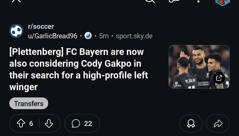This screenshot has width=239, height=136.
Task: Open the search magnifier at top
Action: [x=150, y=1]
